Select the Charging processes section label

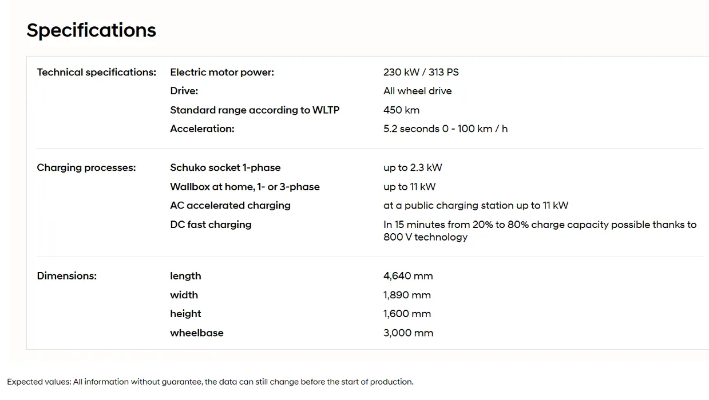click(86, 167)
